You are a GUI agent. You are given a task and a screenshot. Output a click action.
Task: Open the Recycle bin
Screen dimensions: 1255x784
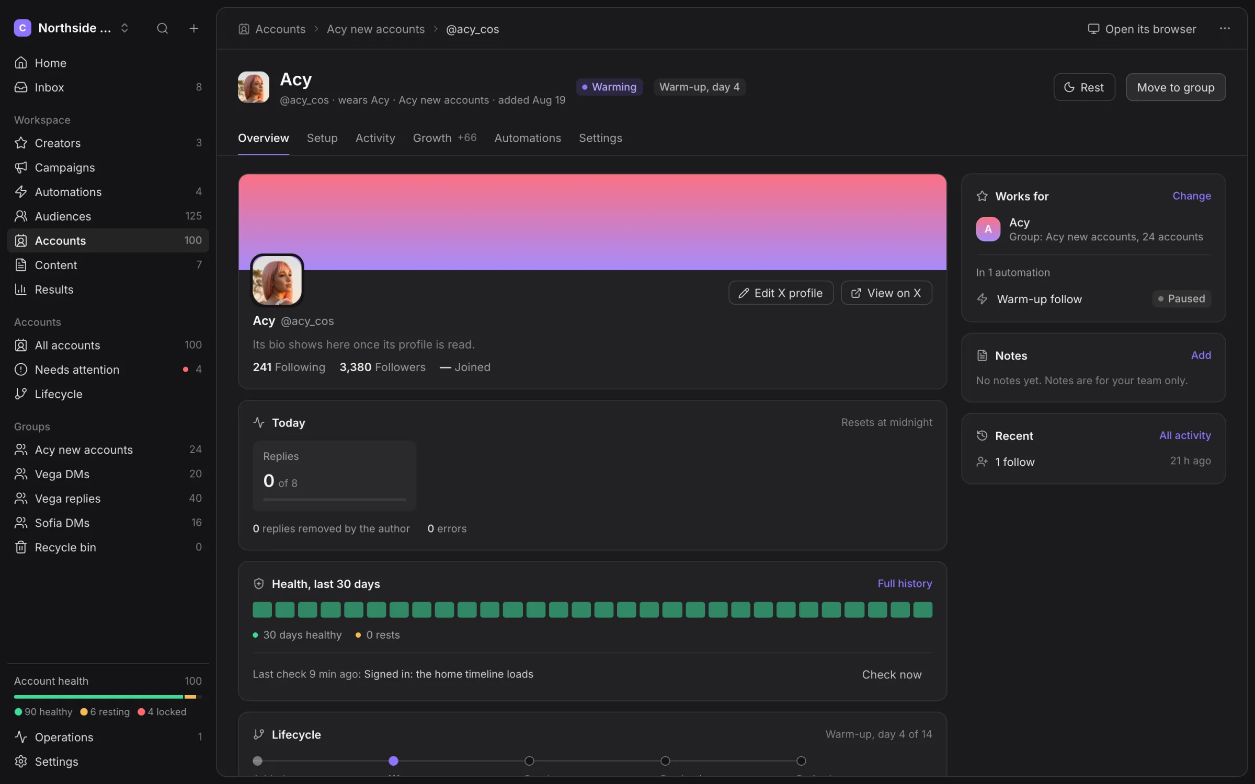pos(108,547)
